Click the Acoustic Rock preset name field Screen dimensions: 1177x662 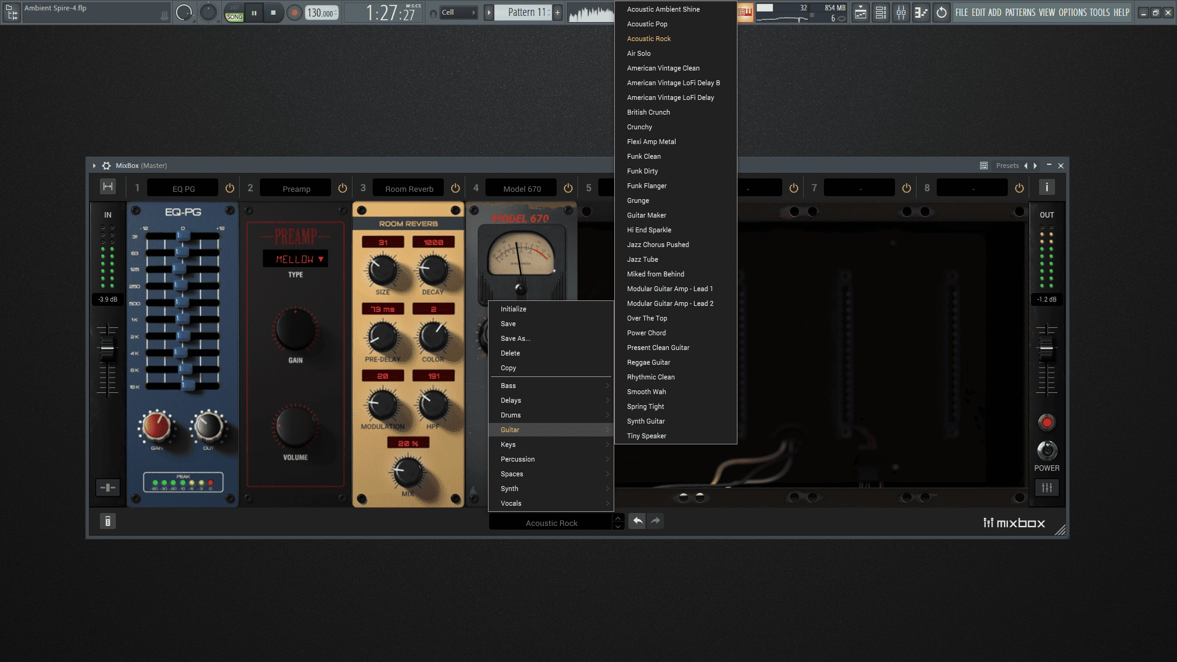point(551,523)
